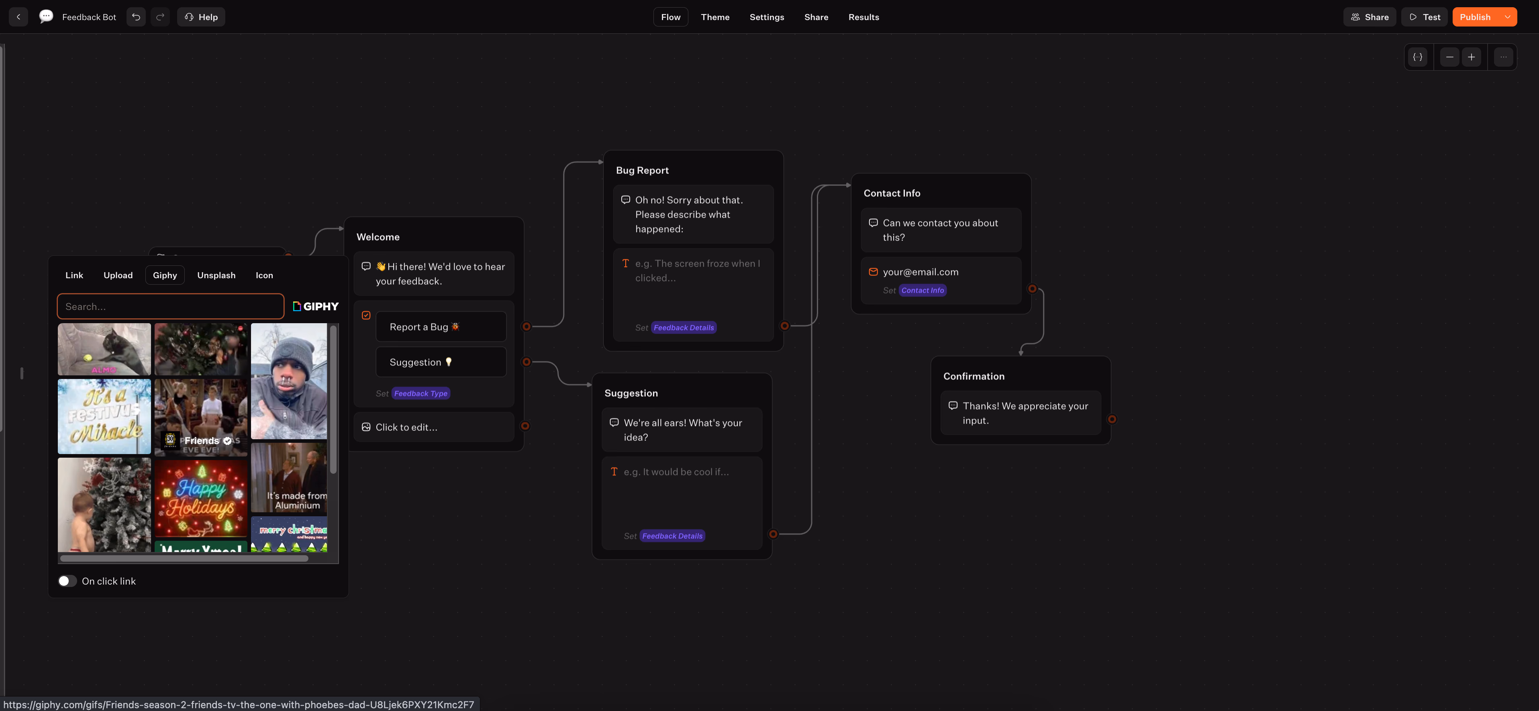Screen dimensions: 1539x711
Task: Click the Help button
Action: click(x=201, y=17)
